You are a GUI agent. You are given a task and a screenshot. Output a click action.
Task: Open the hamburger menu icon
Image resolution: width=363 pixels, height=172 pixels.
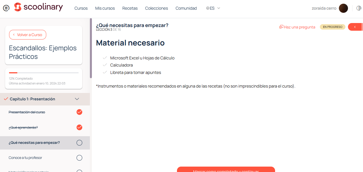click(x=6, y=8)
